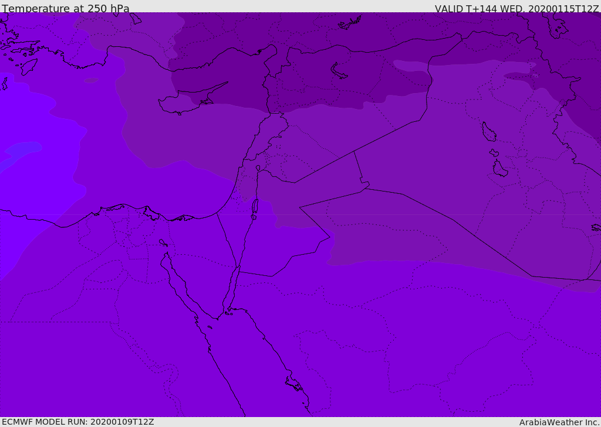Click the 'ECMWF MODEL RUN: 20200109T12Z' text

pyautogui.click(x=78, y=422)
